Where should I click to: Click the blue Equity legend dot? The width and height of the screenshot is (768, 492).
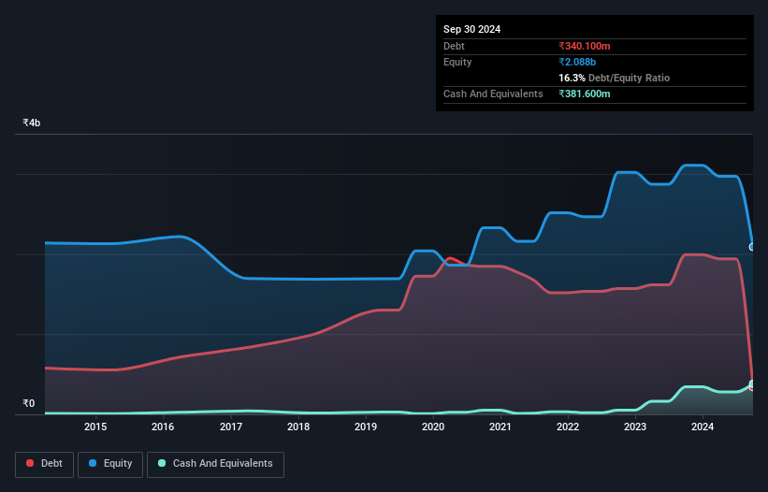[93, 463]
